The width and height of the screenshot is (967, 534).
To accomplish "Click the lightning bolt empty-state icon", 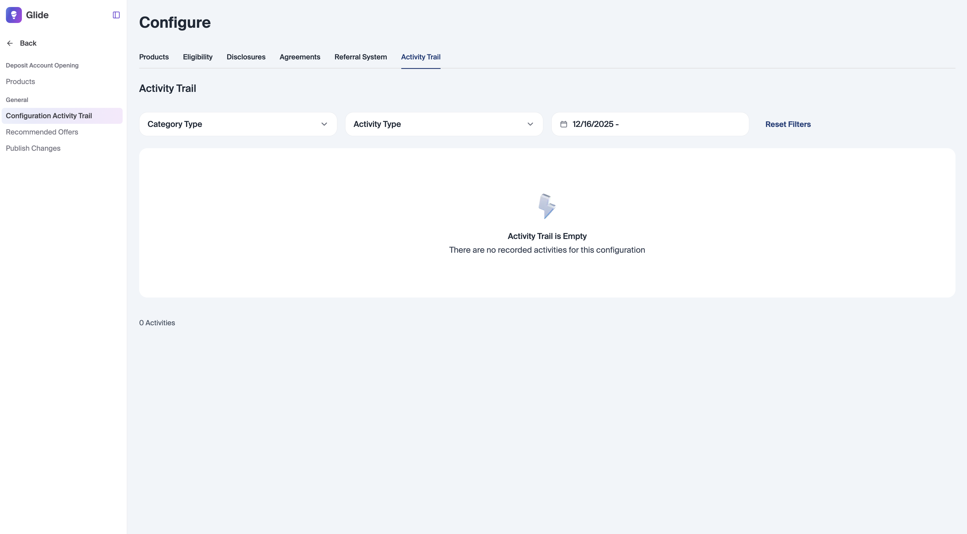I will point(547,206).
